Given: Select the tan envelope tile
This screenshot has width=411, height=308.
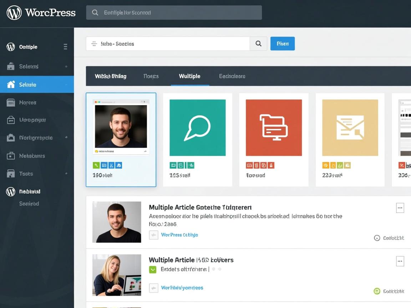Looking at the screenshot, I should click(x=350, y=128).
